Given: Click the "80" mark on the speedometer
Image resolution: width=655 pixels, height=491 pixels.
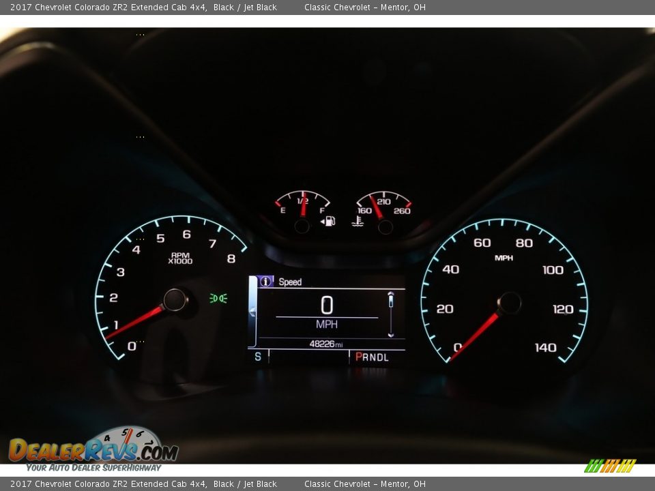Looking at the screenshot, I should pyautogui.click(x=524, y=243).
